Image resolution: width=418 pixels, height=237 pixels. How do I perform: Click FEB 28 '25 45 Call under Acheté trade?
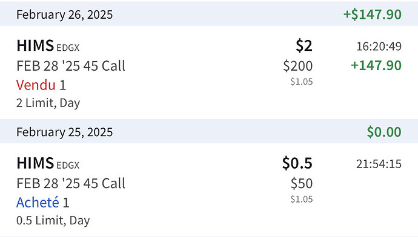(x=71, y=183)
